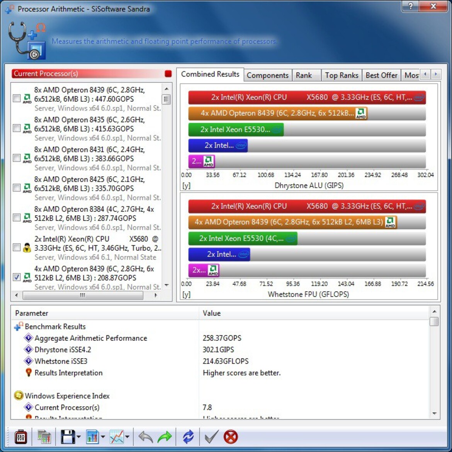Image resolution: width=452 pixels, height=452 pixels.
Task: Click the tab strip scroll left arrow
Action: point(425,74)
